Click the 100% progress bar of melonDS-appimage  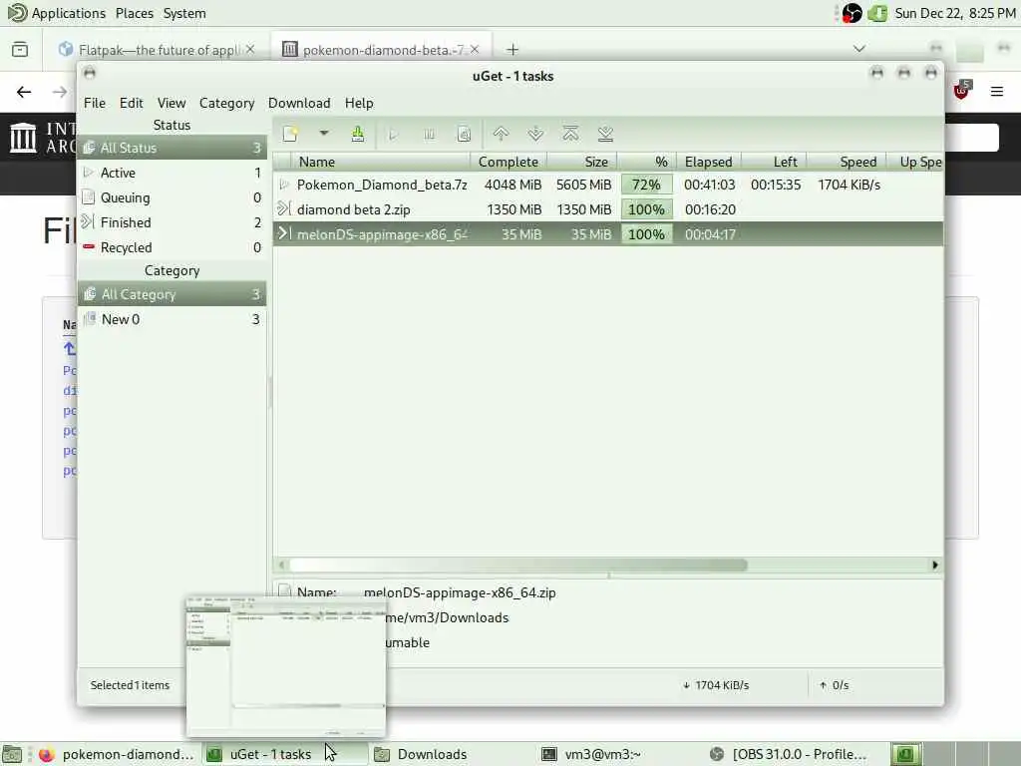pos(646,234)
